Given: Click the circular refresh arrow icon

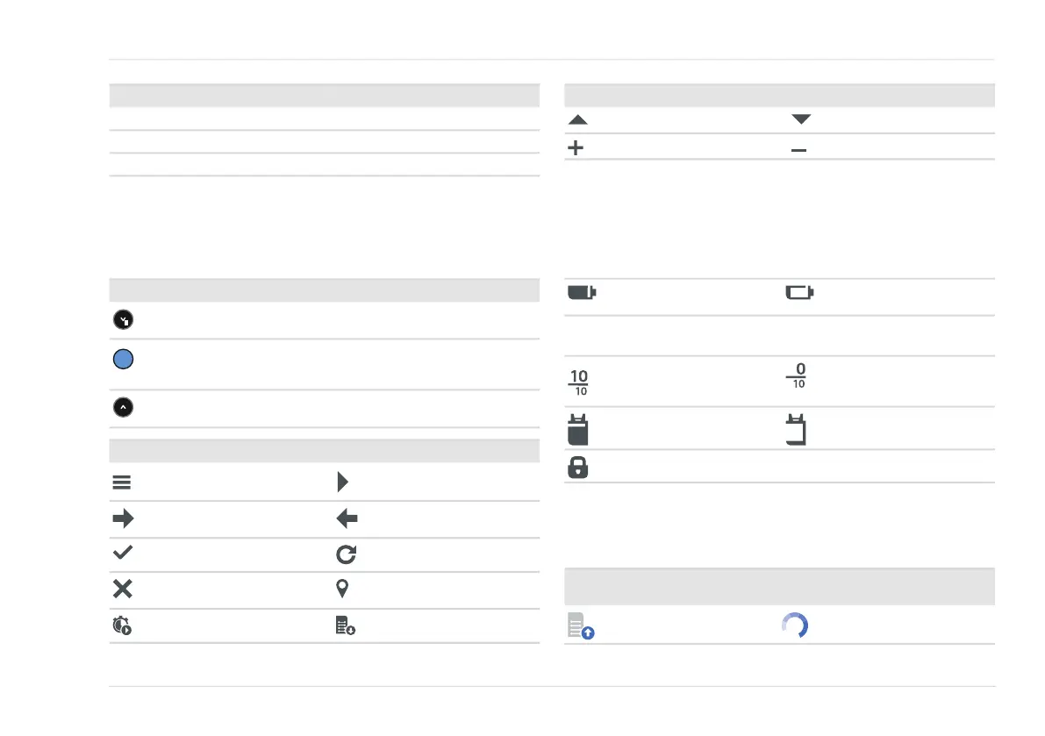Looking at the screenshot, I should tap(347, 554).
